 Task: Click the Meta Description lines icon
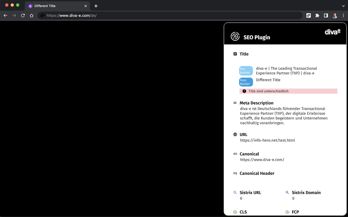pyautogui.click(x=235, y=103)
